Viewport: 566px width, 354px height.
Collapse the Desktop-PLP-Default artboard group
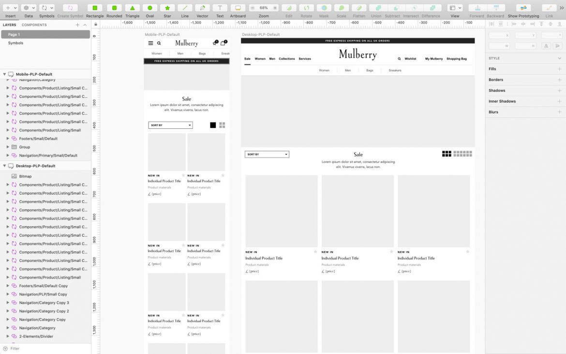pyautogui.click(x=4, y=166)
